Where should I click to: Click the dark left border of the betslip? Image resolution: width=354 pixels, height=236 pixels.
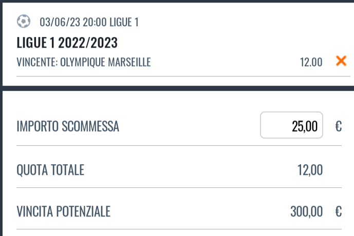pyautogui.click(x=1, y=118)
